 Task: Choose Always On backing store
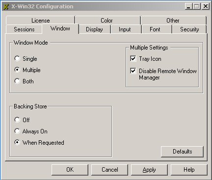[31, 131]
